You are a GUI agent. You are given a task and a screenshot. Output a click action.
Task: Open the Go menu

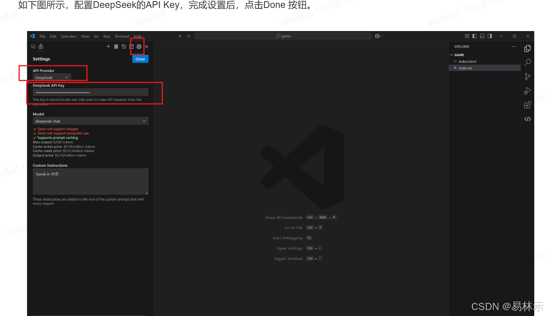(96, 36)
